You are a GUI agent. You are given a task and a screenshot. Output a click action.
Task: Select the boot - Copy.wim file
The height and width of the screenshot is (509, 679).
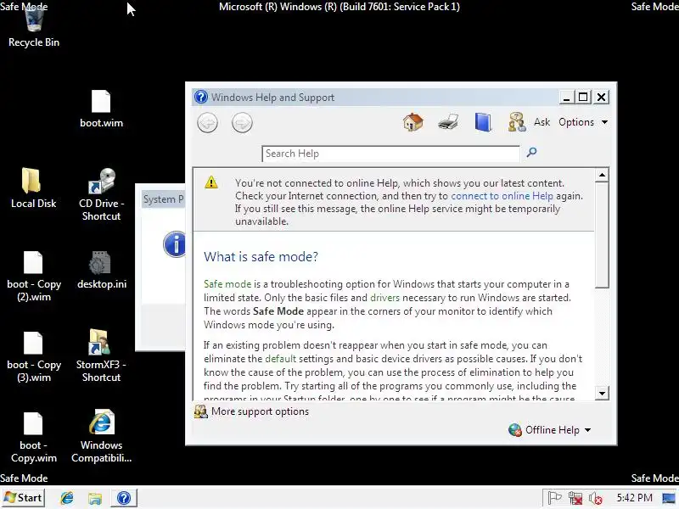pos(34,437)
